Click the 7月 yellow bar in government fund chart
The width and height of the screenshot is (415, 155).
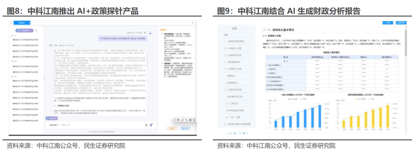(388, 117)
